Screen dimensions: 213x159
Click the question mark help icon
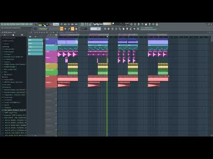pos(142,24)
